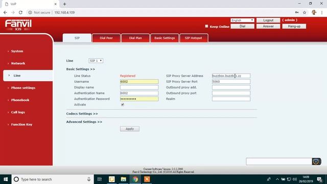Open Task View on the taskbar
The height and width of the screenshot is (184, 327).
tap(100, 179)
